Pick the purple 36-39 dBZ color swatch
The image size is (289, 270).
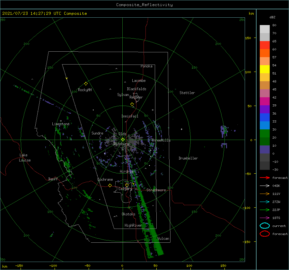pyautogui.click(x=265, y=109)
